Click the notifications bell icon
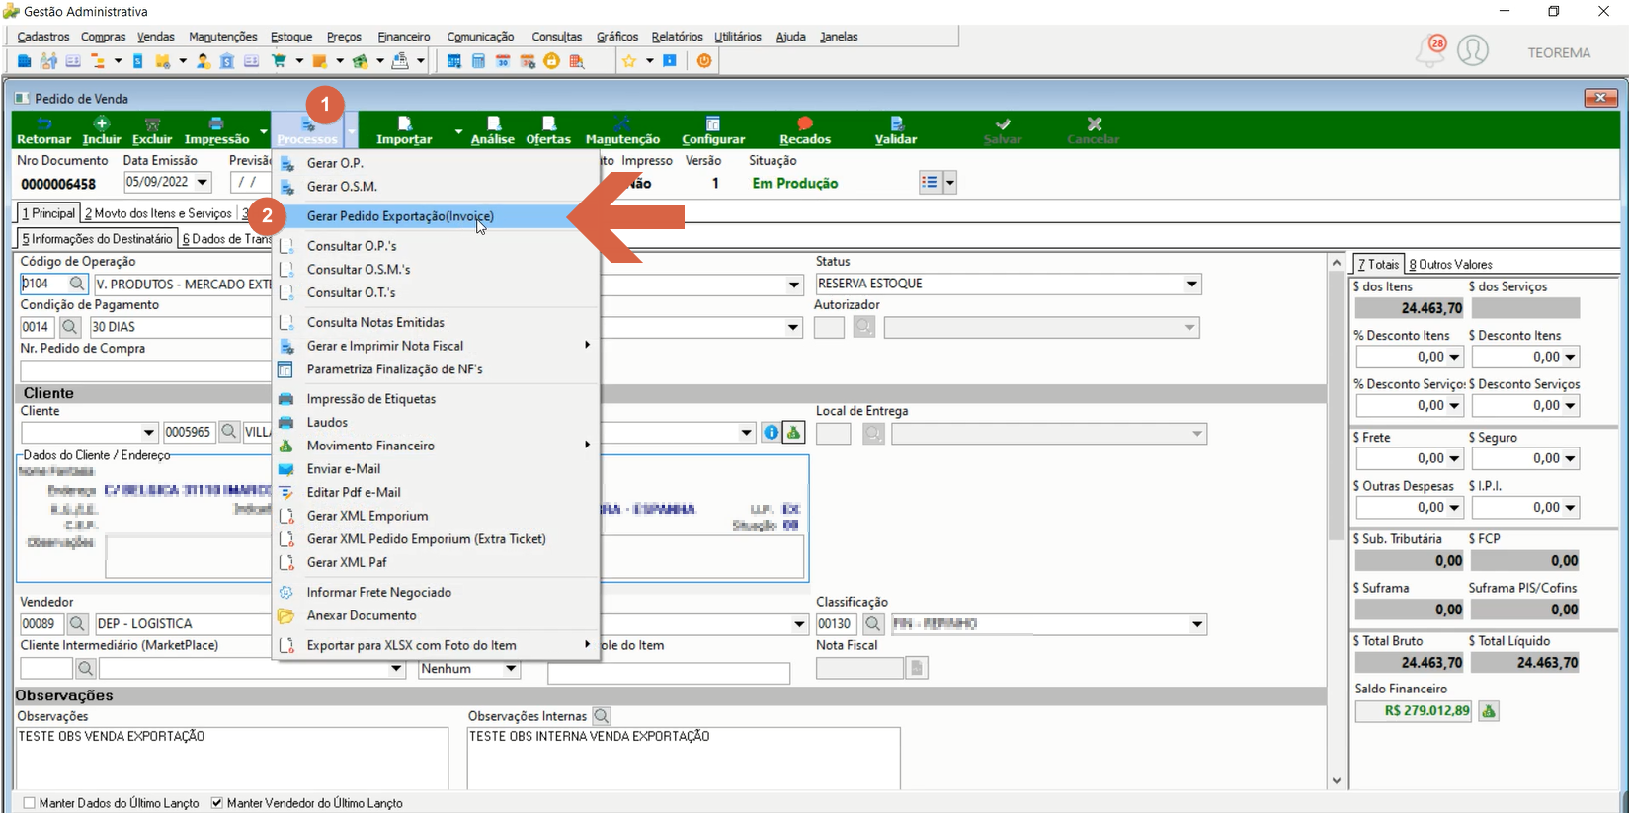 pos(1430,50)
